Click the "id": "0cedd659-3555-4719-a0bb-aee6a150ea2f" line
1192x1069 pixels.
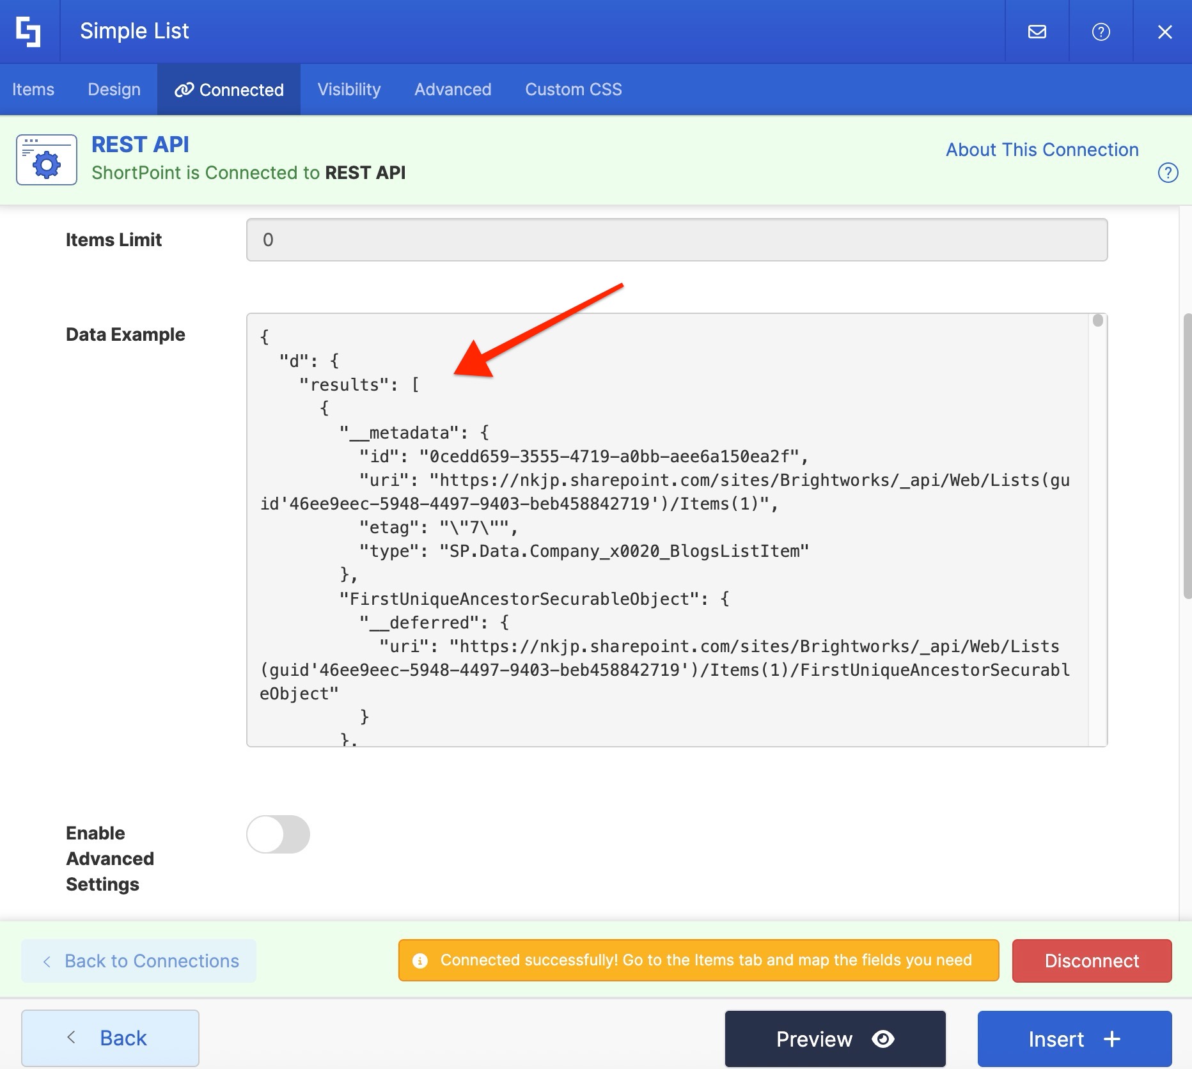pyautogui.click(x=584, y=456)
